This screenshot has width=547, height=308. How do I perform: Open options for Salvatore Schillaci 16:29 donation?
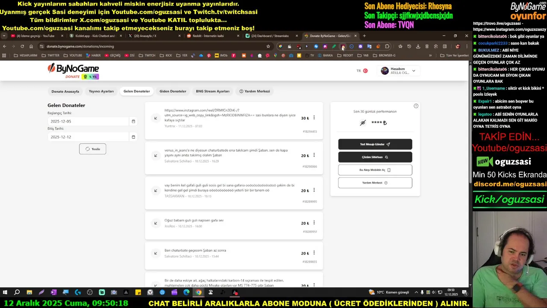pos(314,155)
